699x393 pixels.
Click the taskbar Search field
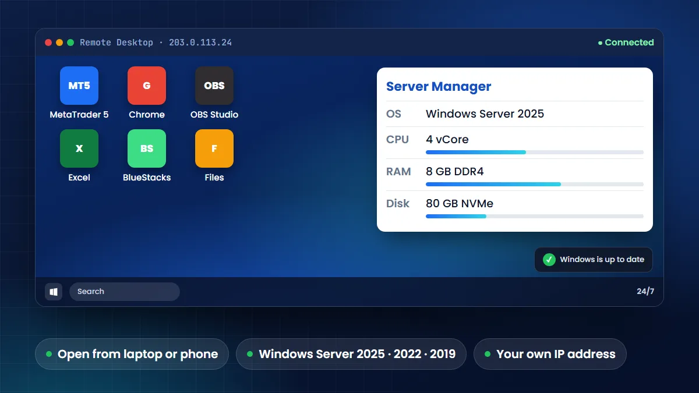125,292
